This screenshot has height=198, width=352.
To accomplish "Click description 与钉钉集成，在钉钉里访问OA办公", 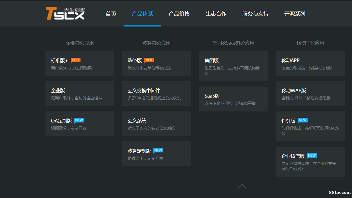I will (x=310, y=131).
